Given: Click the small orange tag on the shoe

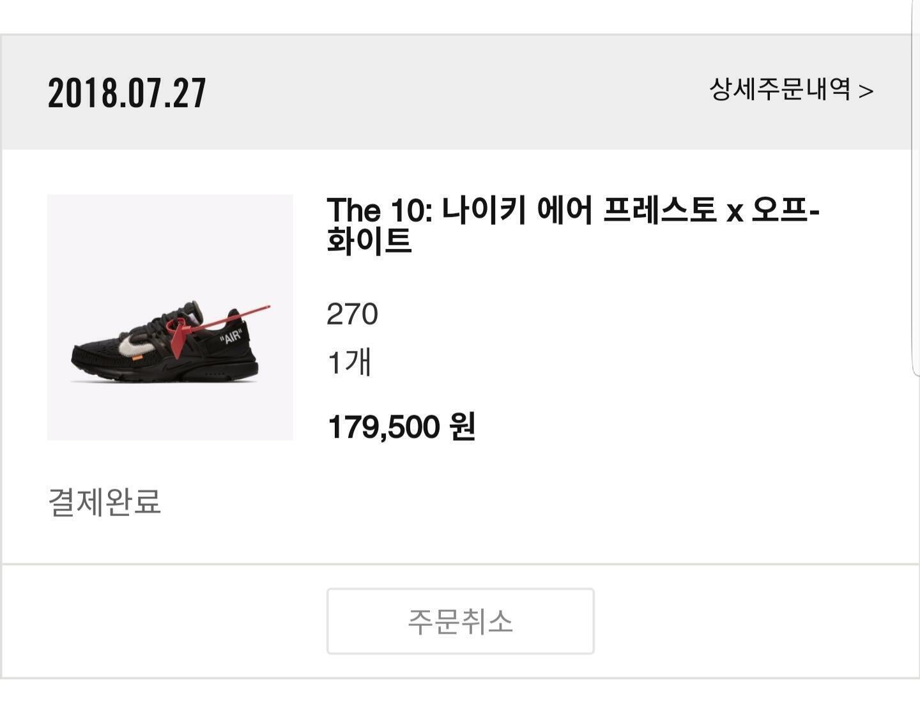Looking at the screenshot, I should (137, 360).
